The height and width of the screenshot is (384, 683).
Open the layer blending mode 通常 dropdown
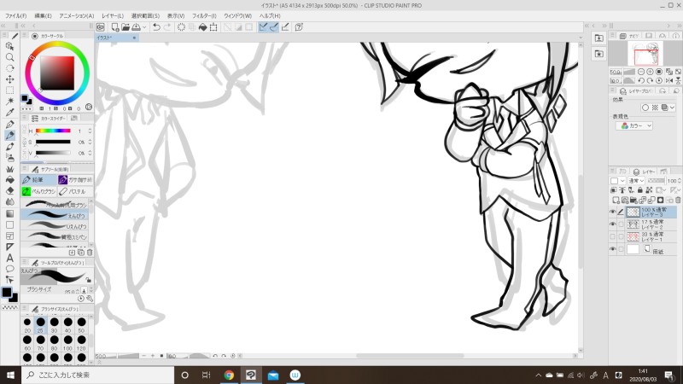coord(636,181)
